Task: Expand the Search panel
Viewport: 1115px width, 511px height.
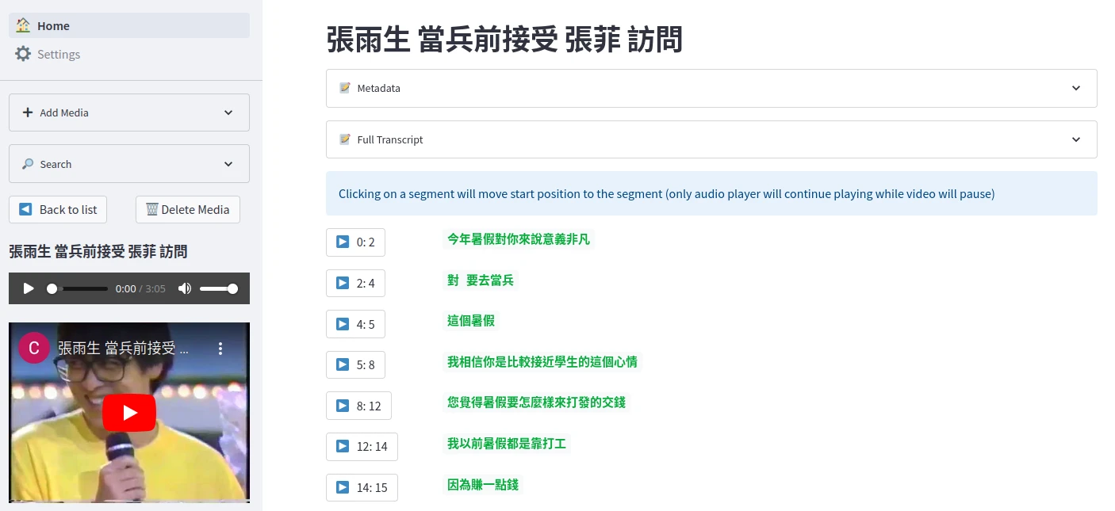Action: click(128, 164)
